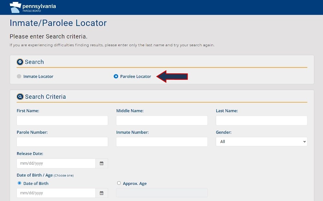The width and height of the screenshot is (323, 201).
Task: Open the Gender dropdown showing All
Action: (261, 141)
